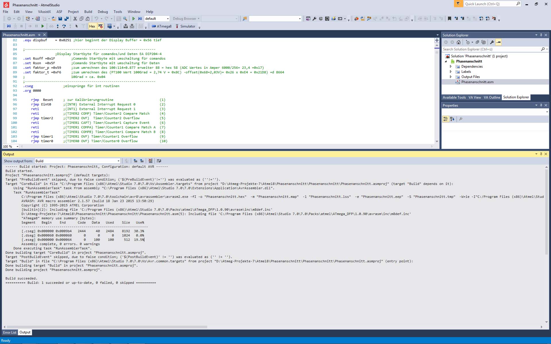The image size is (551, 344).
Task: Click the Solution Explorer Home icon
Action: click(x=459, y=42)
